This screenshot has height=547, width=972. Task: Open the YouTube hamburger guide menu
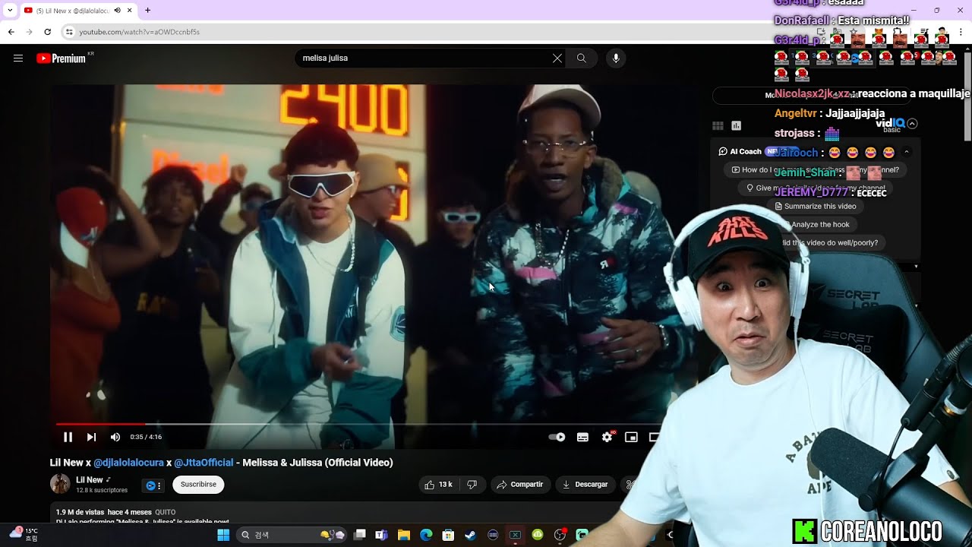[18, 58]
